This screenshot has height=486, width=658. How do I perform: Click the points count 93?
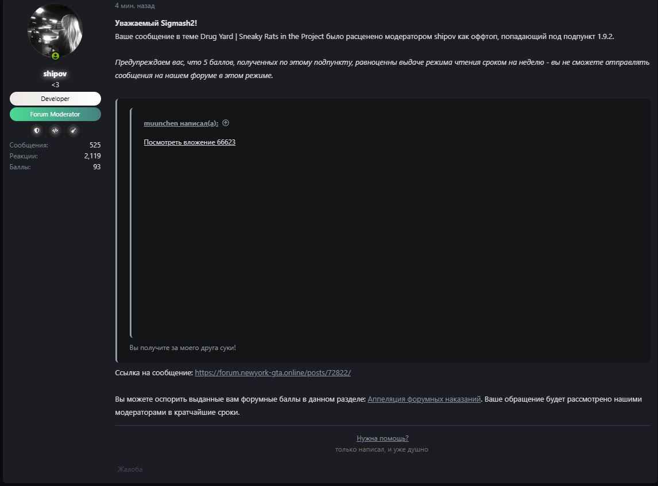(x=96, y=167)
